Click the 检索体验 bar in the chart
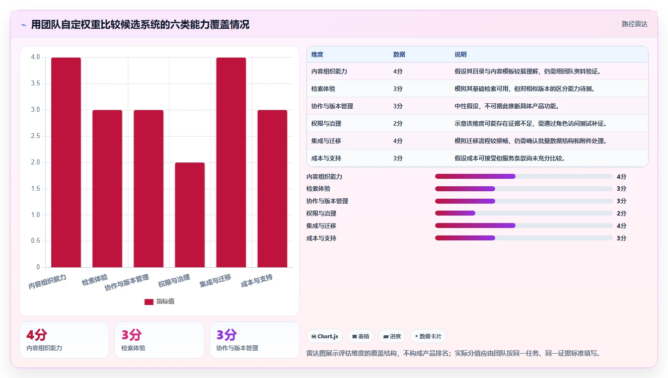Image resolution: width=668 pixels, height=378 pixels. (107, 189)
